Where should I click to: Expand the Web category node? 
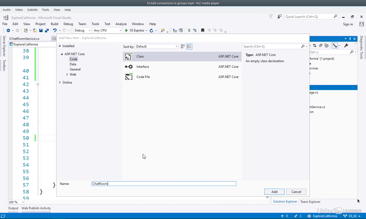pos(67,74)
